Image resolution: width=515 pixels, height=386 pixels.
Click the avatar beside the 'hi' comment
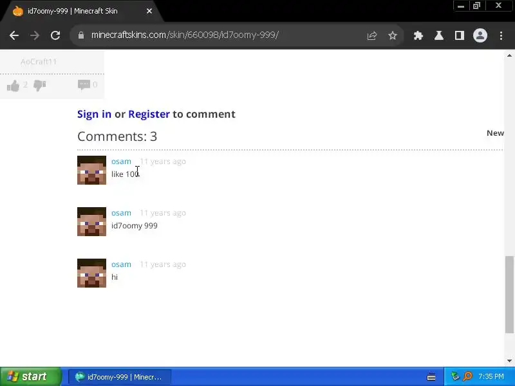coord(91,273)
